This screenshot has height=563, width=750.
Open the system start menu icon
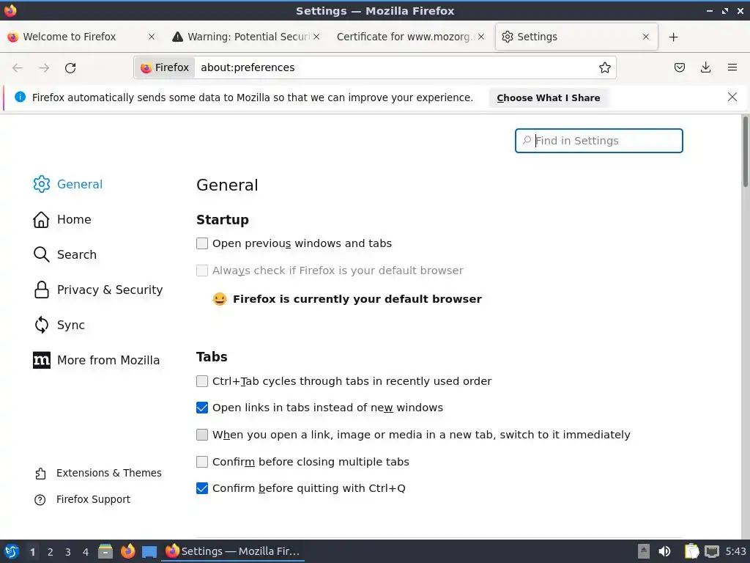click(12, 551)
